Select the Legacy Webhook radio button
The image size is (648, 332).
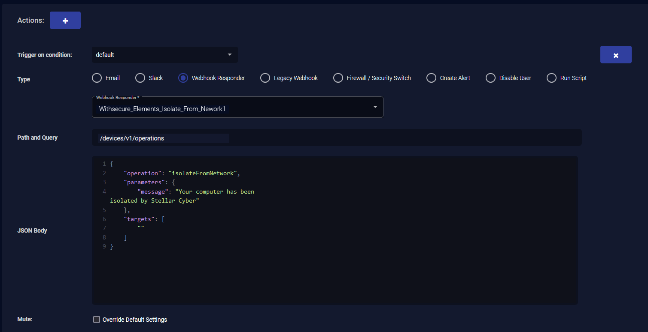click(x=265, y=78)
